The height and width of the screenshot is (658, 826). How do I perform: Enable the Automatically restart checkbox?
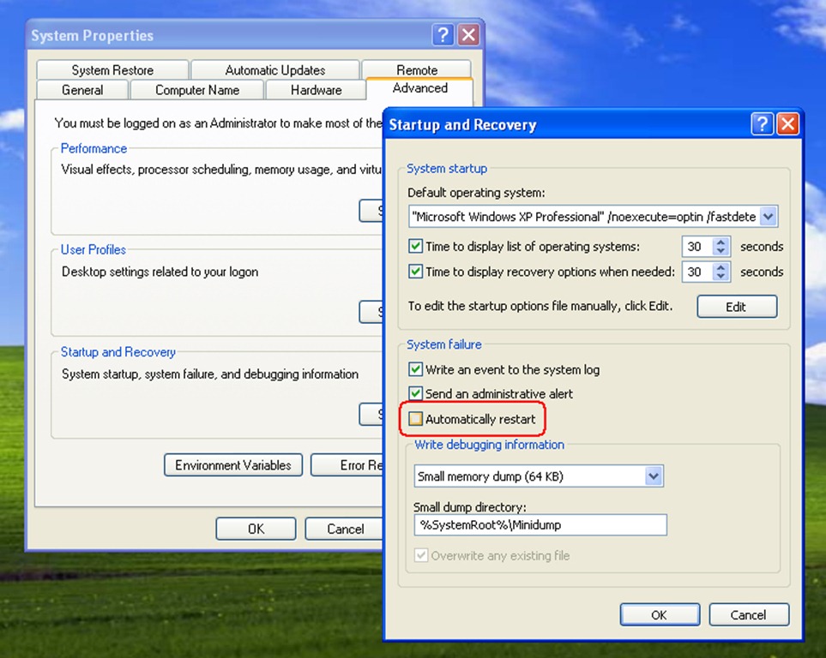coord(416,418)
